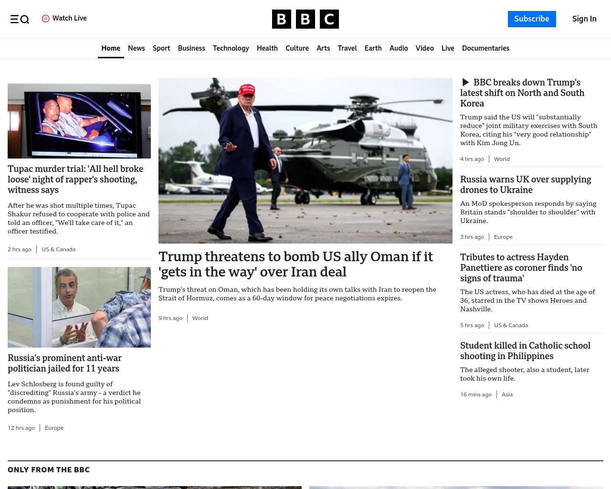Click the Heroes and Nashville summary text

527,300
